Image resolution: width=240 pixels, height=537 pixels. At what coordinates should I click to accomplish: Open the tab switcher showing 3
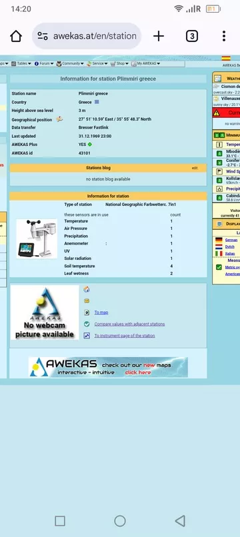tap(192, 36)
